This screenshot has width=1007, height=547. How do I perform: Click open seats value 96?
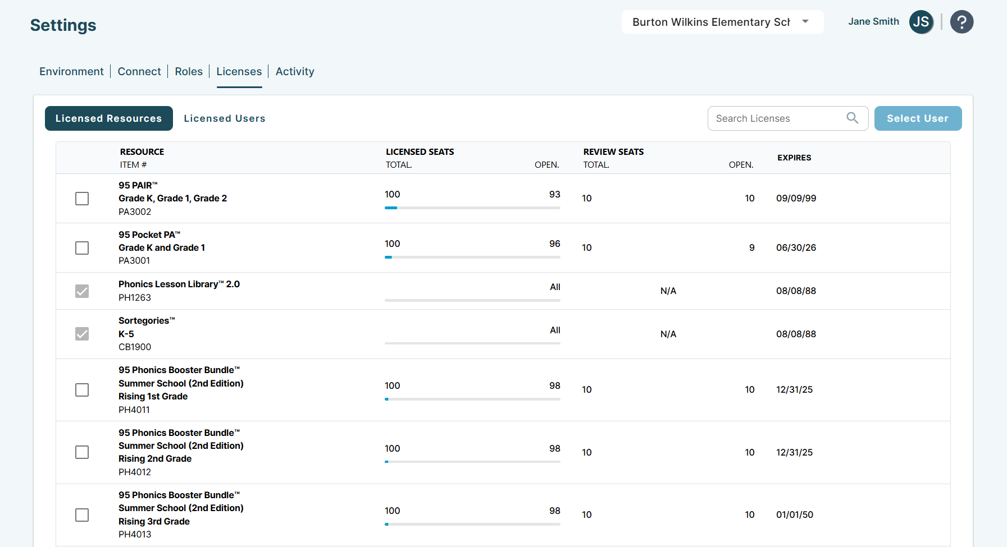[555, 243]
